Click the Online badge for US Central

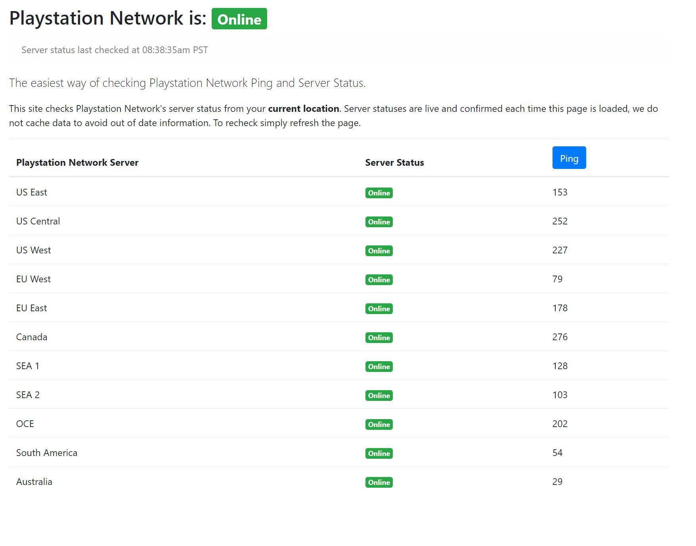[379, 222]
